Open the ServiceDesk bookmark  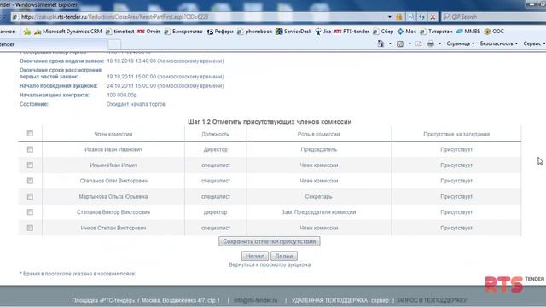[293, 32]
